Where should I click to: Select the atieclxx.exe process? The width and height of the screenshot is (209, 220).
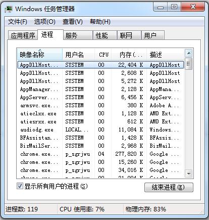[100, 113]
